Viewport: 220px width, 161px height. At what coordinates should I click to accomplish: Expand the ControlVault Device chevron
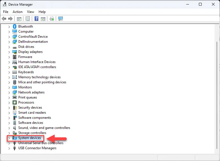9,37
